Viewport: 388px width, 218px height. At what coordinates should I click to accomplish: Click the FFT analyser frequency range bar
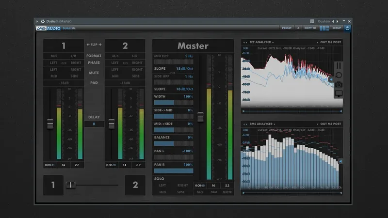click(292, 111)
